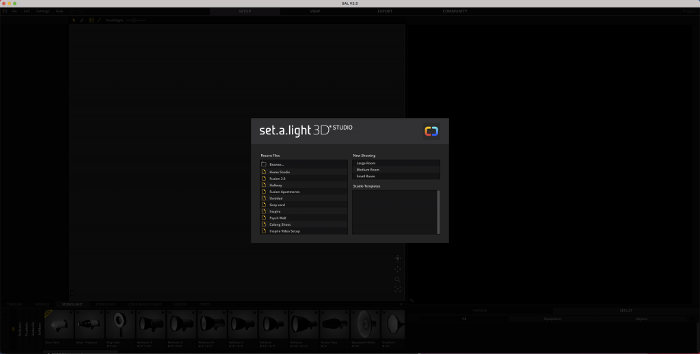700x354 pixels.
Task: Open the Settings menu
Action: click(x=43, y=11)
